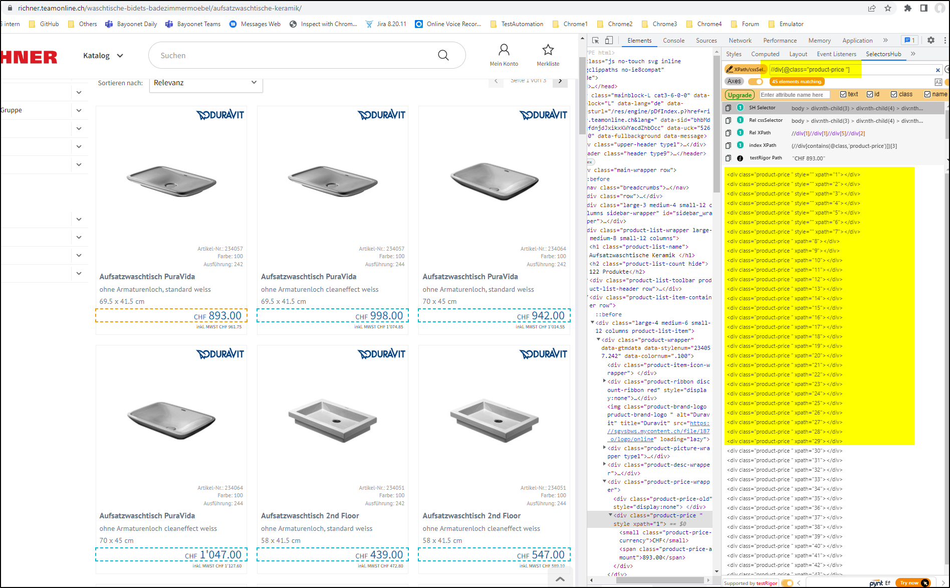Image resolution: width=950 pixels, height=588 pixels.
Task: Toggle the Axes switch in SelectorsHub
Action: (x=755, y=82)
